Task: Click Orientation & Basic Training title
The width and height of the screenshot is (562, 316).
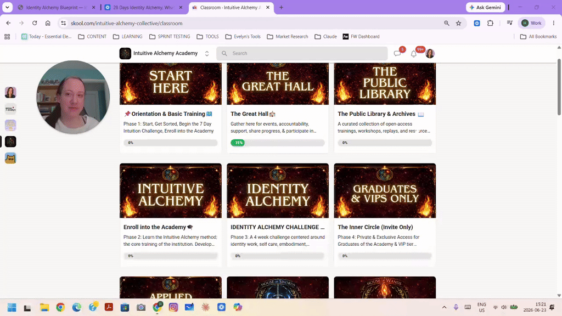Action: tap(168, 114)
